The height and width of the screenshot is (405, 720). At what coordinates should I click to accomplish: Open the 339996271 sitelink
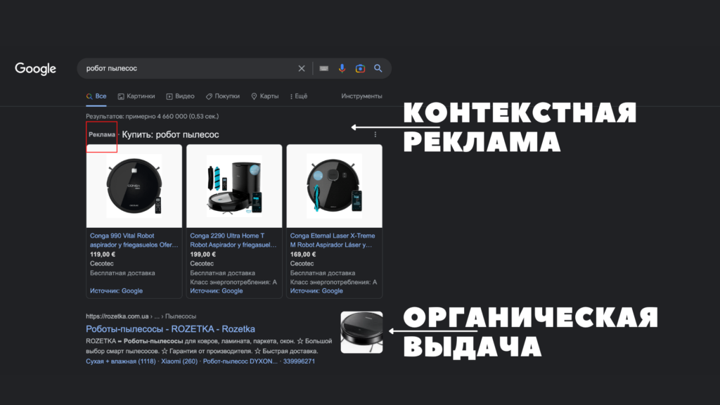point(299,361)
